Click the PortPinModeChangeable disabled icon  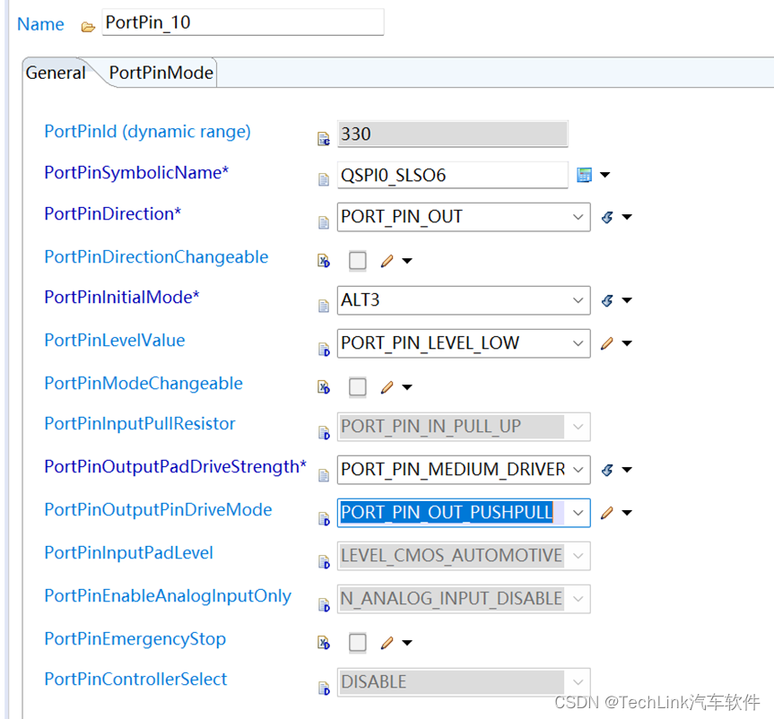[324, 387]
